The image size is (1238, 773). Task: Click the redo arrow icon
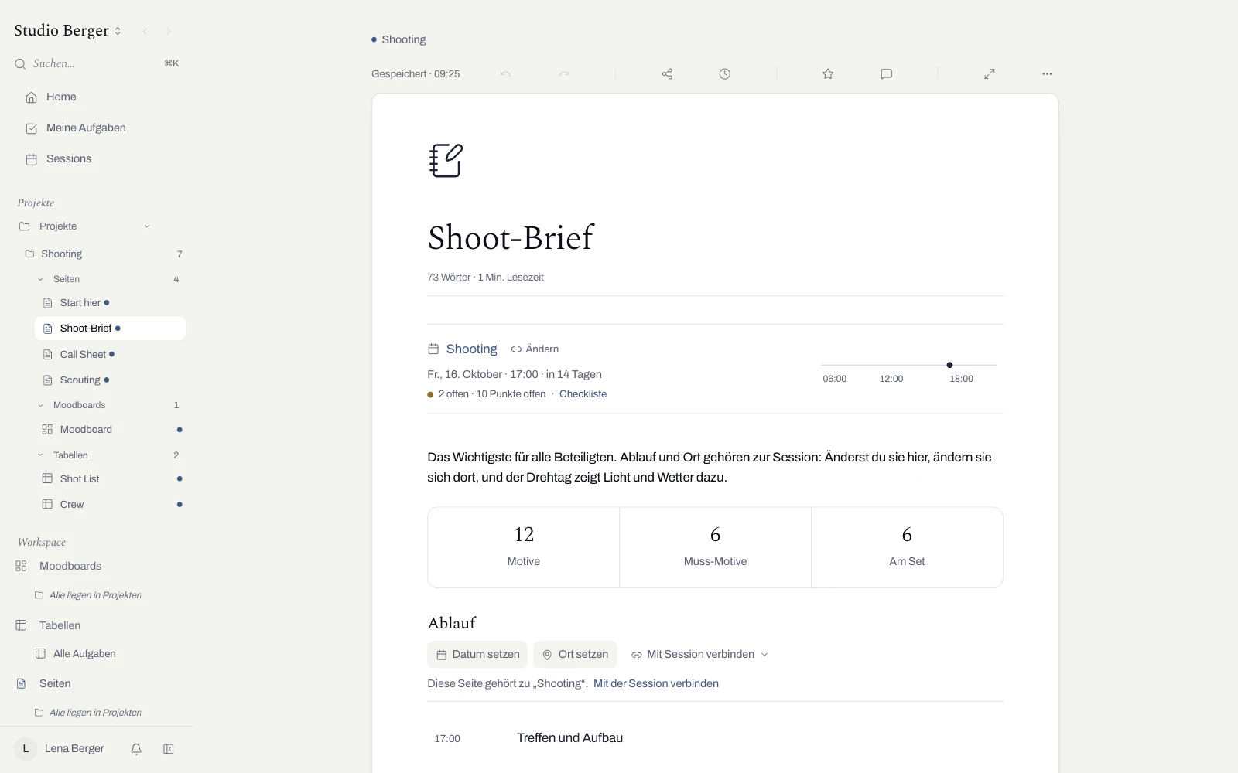click(564, 74)
